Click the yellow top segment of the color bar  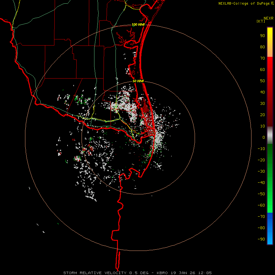click(x=270, y=42)
